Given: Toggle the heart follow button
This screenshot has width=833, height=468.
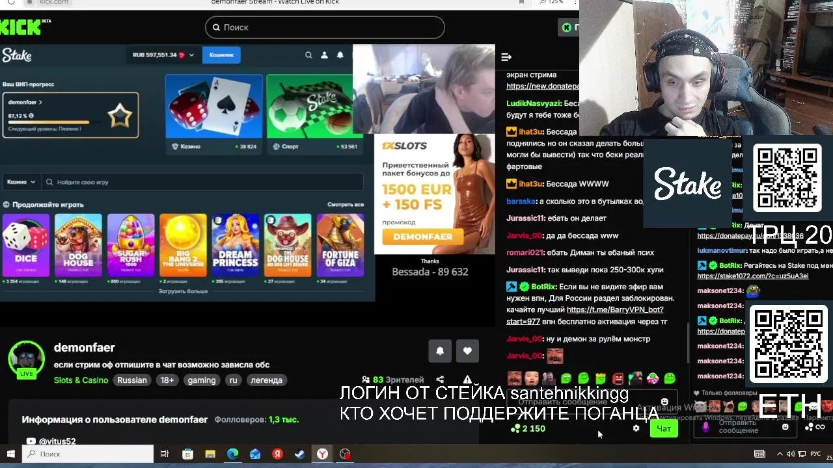Looking at the screenshot, I should 467,351.
